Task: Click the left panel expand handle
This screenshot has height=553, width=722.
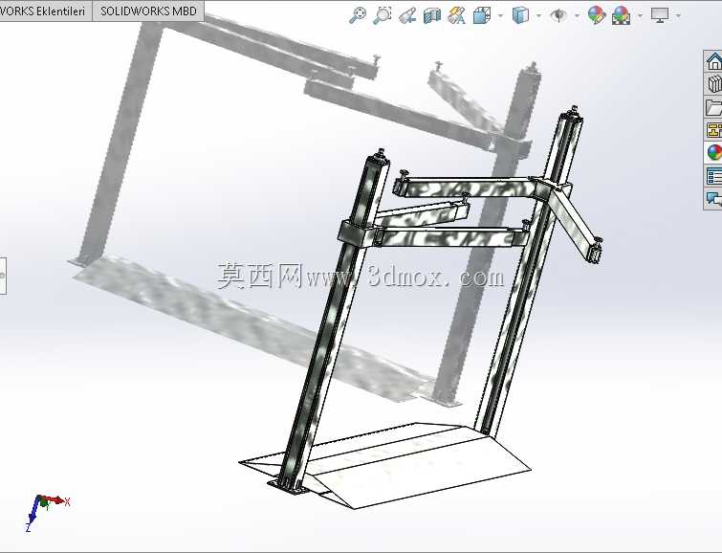Action: point(3,276)
